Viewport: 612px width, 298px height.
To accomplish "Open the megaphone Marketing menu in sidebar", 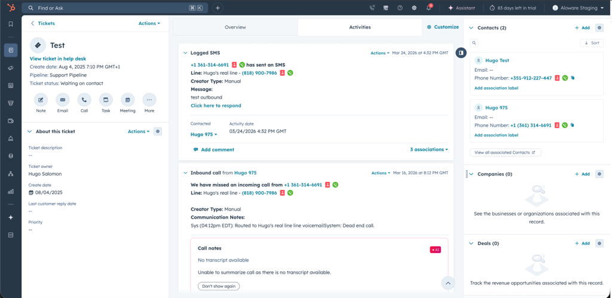I will 11,68.
